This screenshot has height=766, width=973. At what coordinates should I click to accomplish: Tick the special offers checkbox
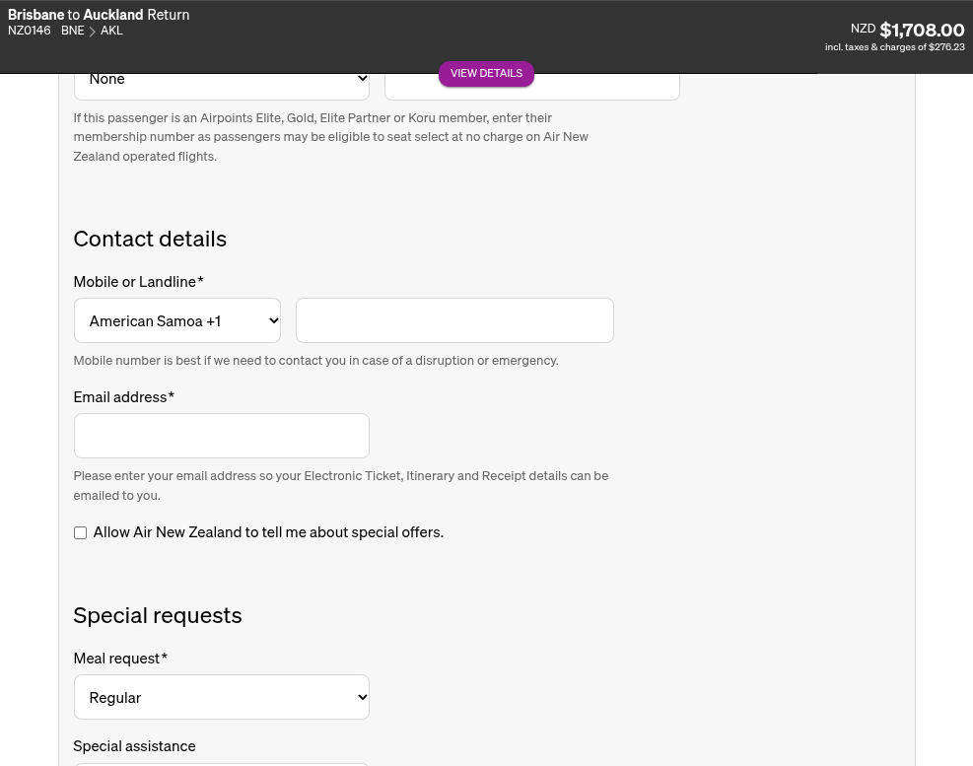point(80,532)
